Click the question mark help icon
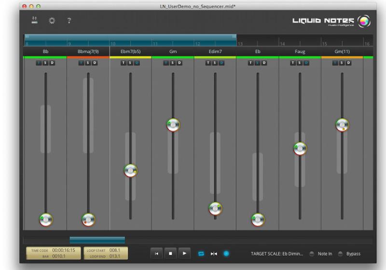 [69, 20]
